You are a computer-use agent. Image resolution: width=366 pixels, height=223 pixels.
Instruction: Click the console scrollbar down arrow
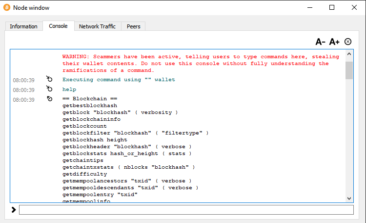pos(349,198)
